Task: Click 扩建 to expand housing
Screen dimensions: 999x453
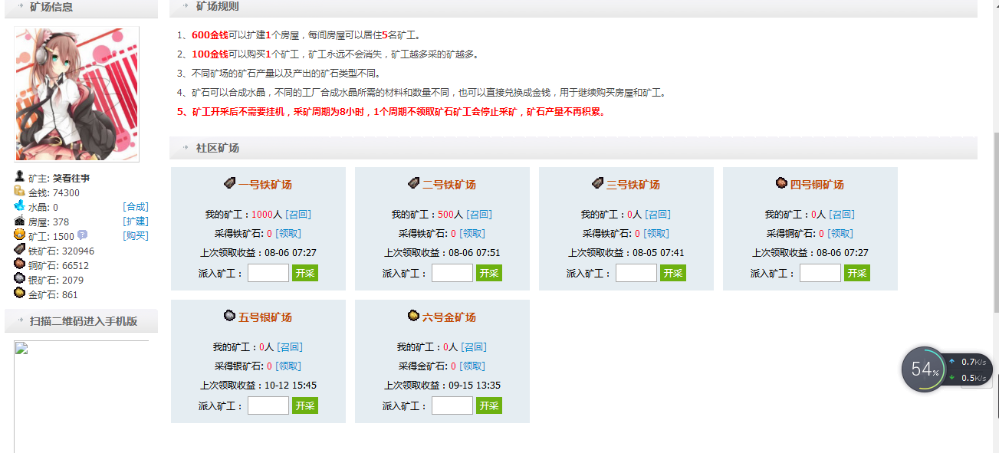Action: point(136,222)
